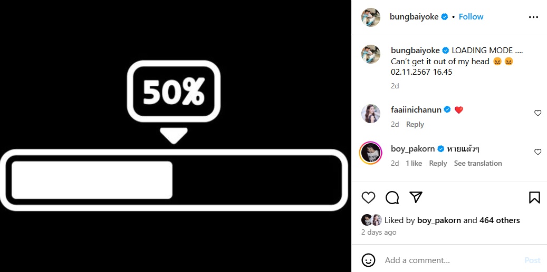Open boy_pakorn's story avatar ring
Image resolution: width=547 pixels, height=272 pixels.
pyautogui.click(x=370, y=153)
